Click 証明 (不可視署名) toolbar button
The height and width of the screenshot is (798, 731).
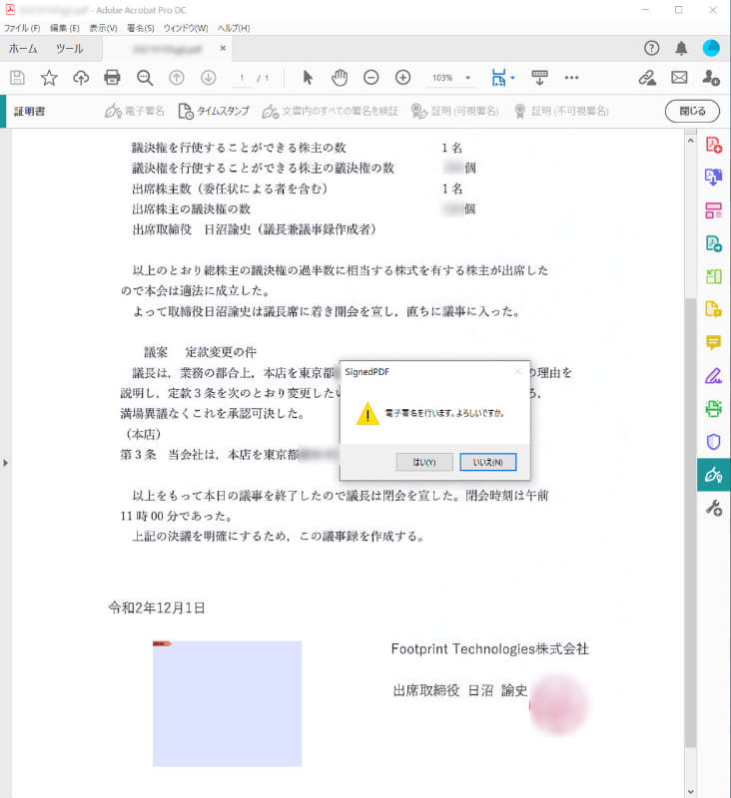[561, 111]
